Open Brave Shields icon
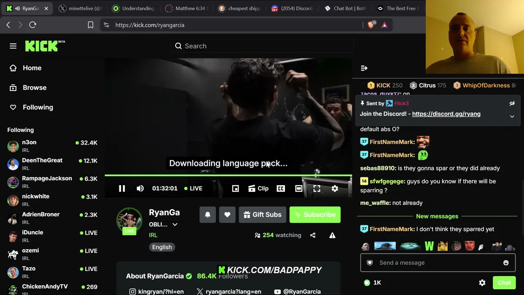Viewport: 524px width, 295px height. 371,25
